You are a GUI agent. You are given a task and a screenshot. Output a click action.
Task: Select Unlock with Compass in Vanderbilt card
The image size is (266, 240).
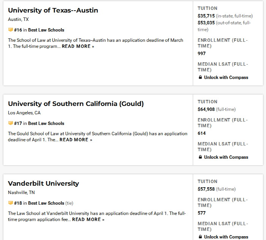[226, 237]
